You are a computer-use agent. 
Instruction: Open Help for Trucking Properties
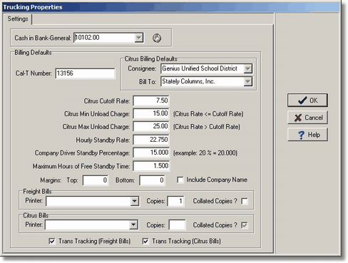coord(307,135)
